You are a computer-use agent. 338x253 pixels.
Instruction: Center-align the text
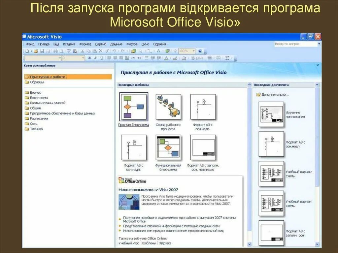(x=115, y=58)
